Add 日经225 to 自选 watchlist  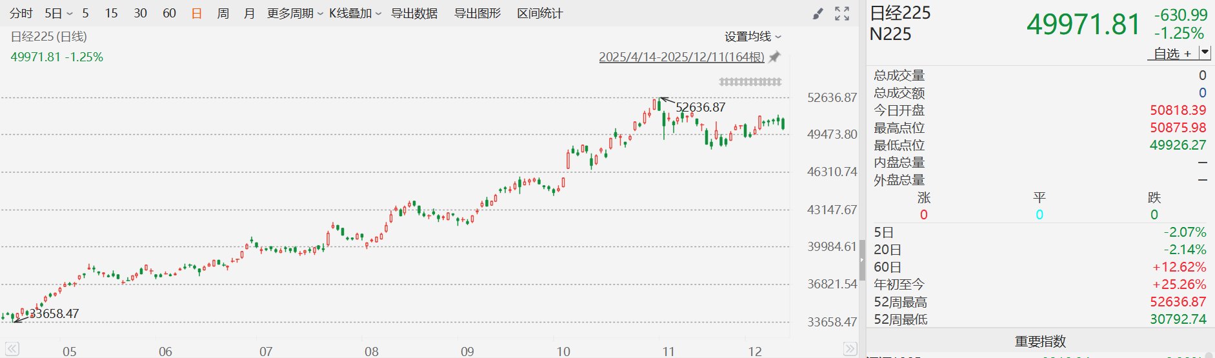click(x=1172, y=54)
